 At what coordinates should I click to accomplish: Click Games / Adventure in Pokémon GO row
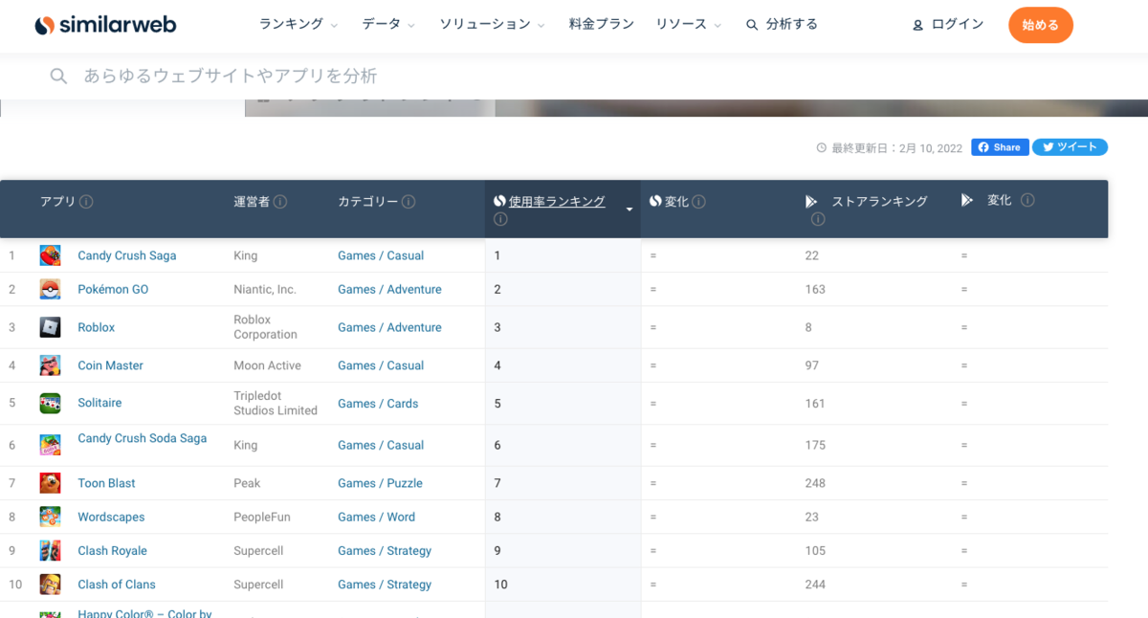(389, 289)
